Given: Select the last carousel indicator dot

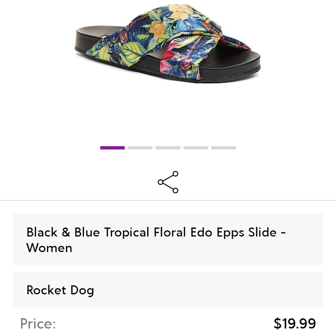Looking at the screenshot, I should (x=224, y=148).
